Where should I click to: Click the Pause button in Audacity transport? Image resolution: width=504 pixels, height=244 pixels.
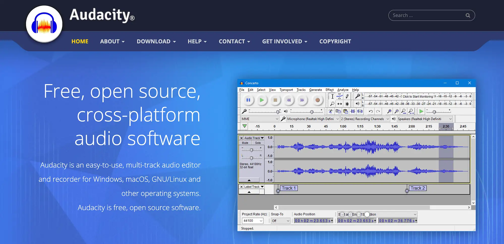click(x=248, y=100)
